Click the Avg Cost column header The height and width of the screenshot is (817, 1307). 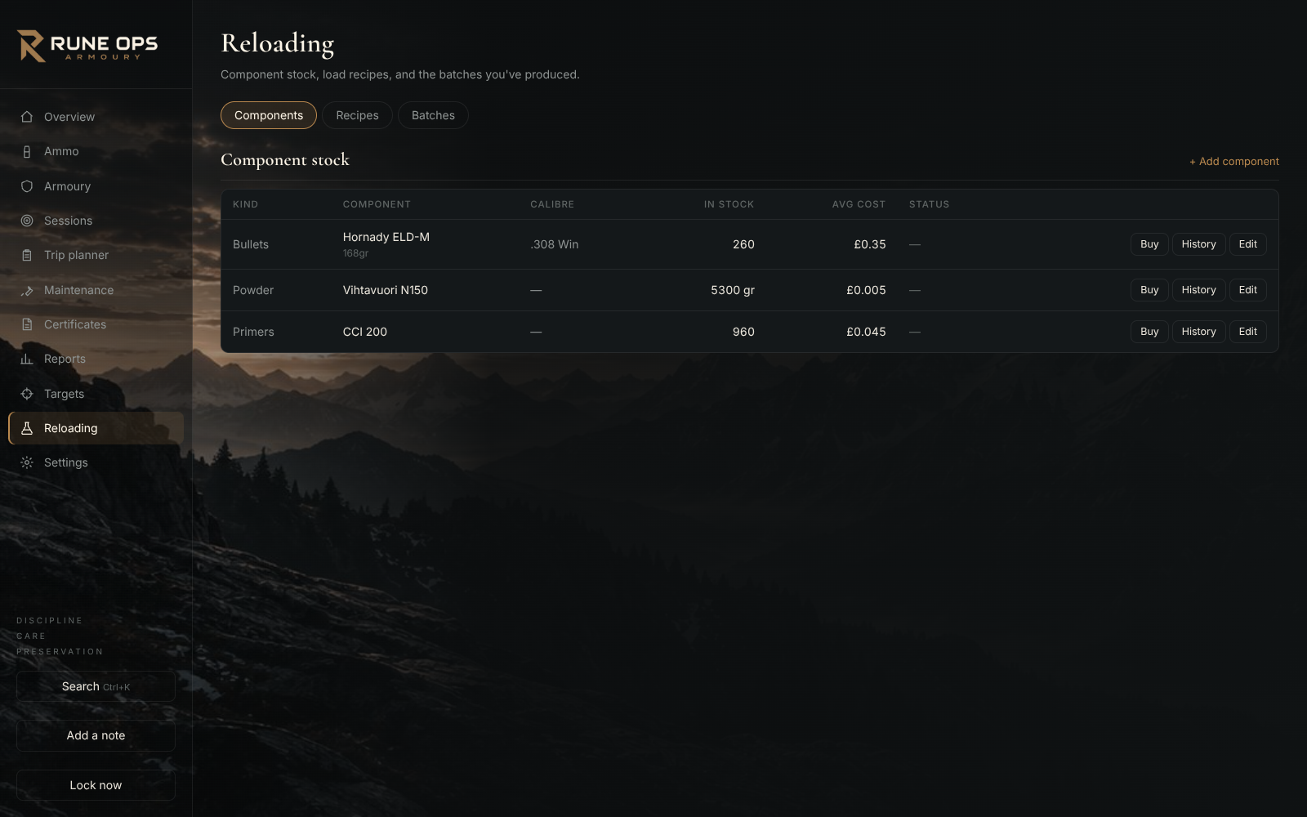859,204
